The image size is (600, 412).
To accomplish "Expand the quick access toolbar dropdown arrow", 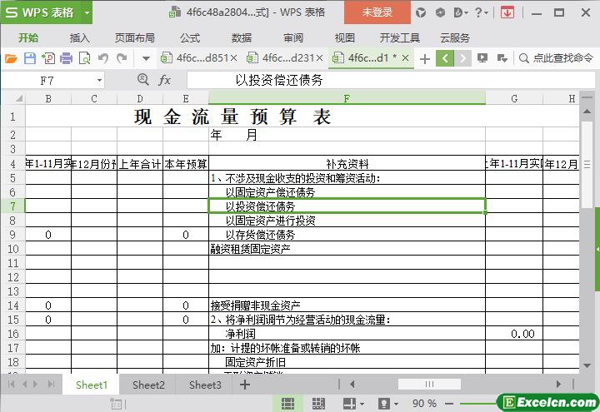I will click(x=146, y=59).
